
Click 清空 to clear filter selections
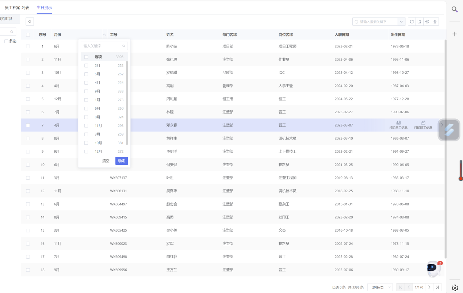[x=106, y=161]
